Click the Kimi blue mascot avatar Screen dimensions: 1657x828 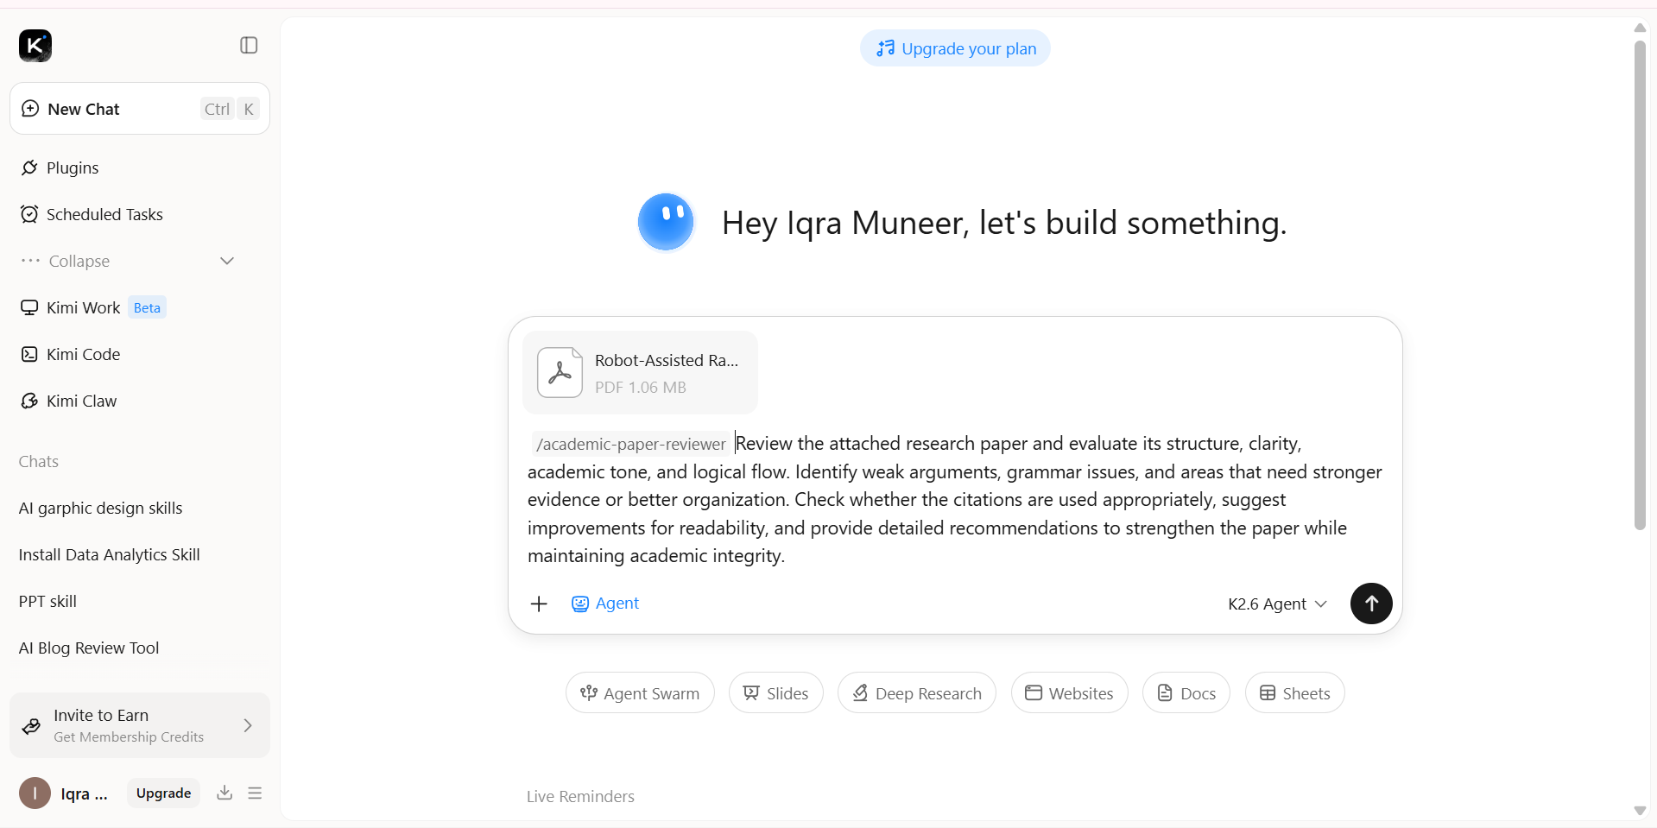[x=666, y=222]
